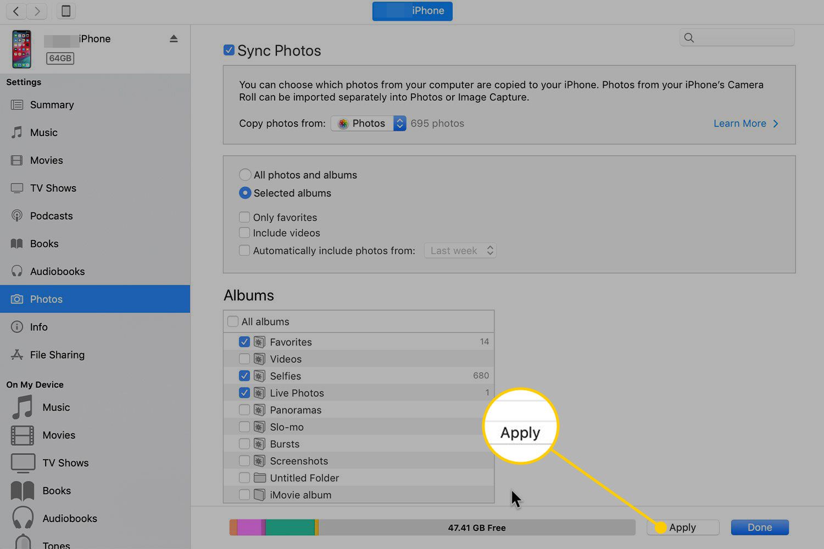Click the forward navigation arrow
824x549 pixels.
coord(37,11)
